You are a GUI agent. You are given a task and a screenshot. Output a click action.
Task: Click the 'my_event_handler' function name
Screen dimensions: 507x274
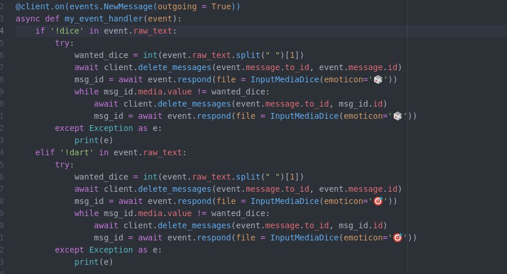tap(103, 19)
